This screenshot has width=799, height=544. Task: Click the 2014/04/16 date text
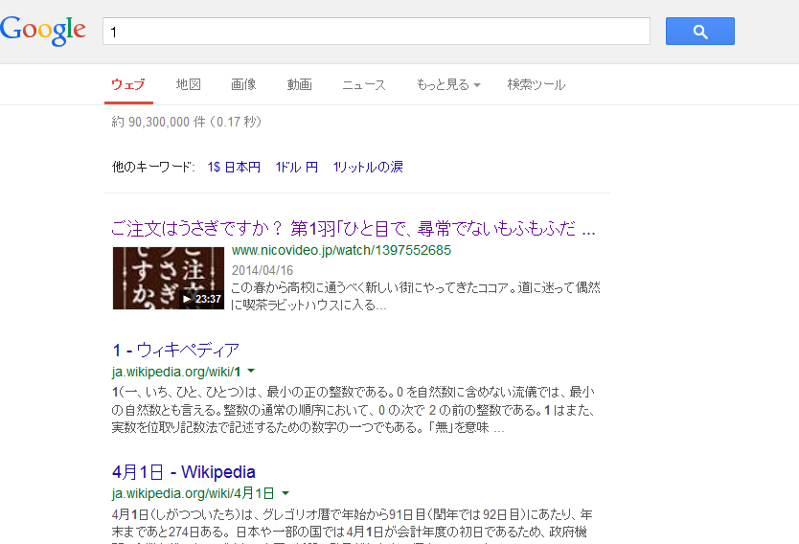point(263,270)
